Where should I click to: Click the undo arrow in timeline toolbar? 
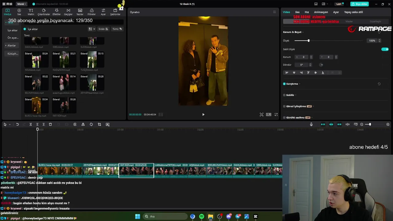(x=18, y=124)
